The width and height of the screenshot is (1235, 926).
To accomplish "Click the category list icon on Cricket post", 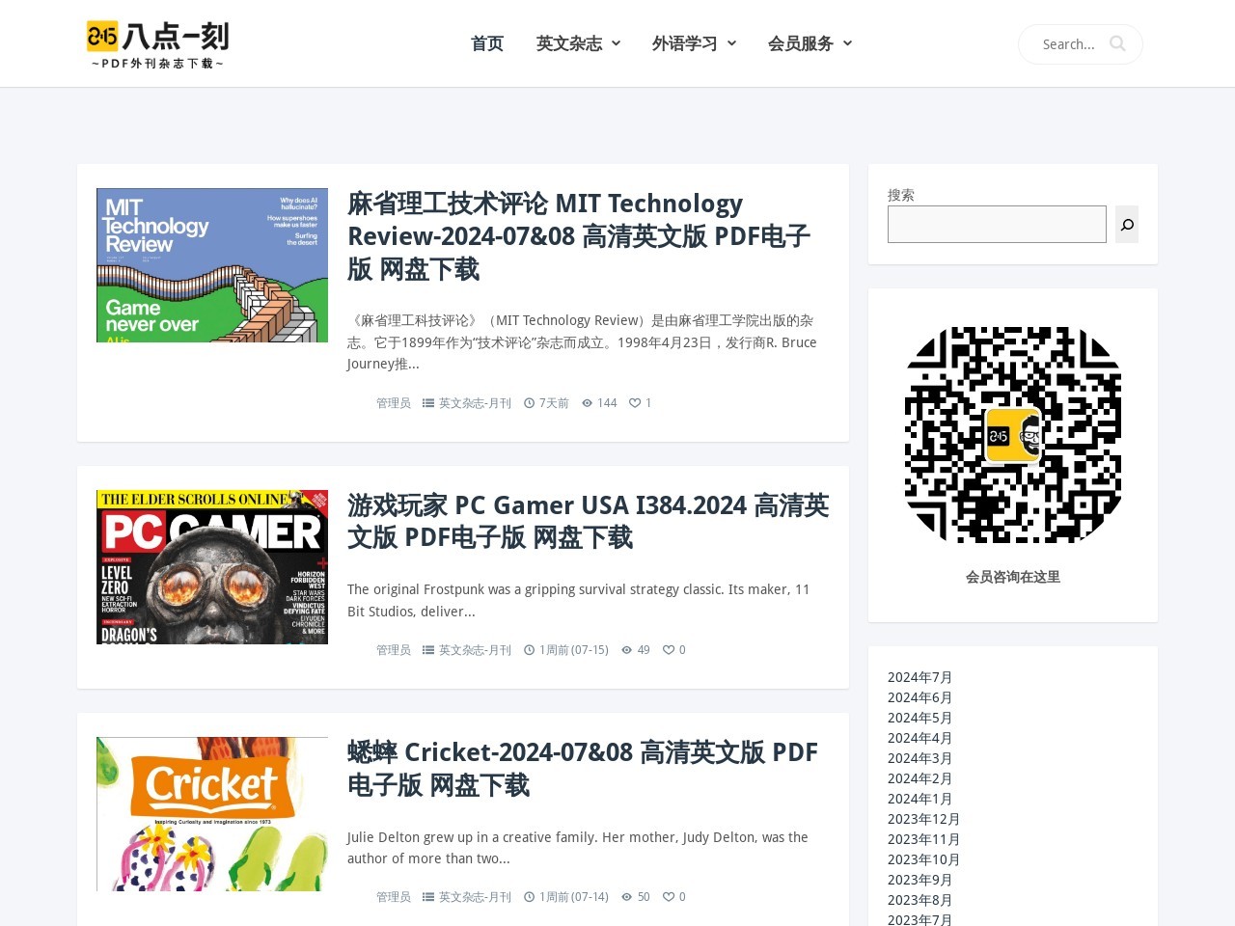I will [428, 897].
